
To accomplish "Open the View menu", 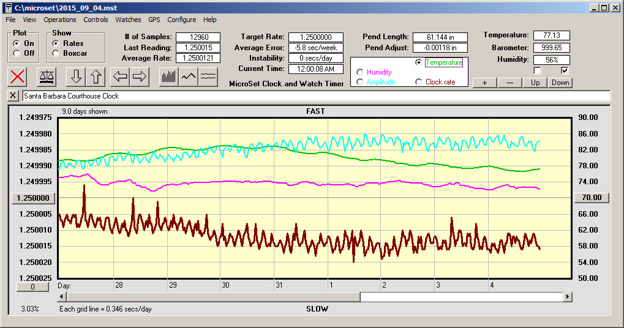I will 29,20.
